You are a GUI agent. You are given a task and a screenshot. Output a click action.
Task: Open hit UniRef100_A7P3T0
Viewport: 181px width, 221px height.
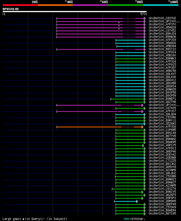pyautogui.click(x=162, y=24)
